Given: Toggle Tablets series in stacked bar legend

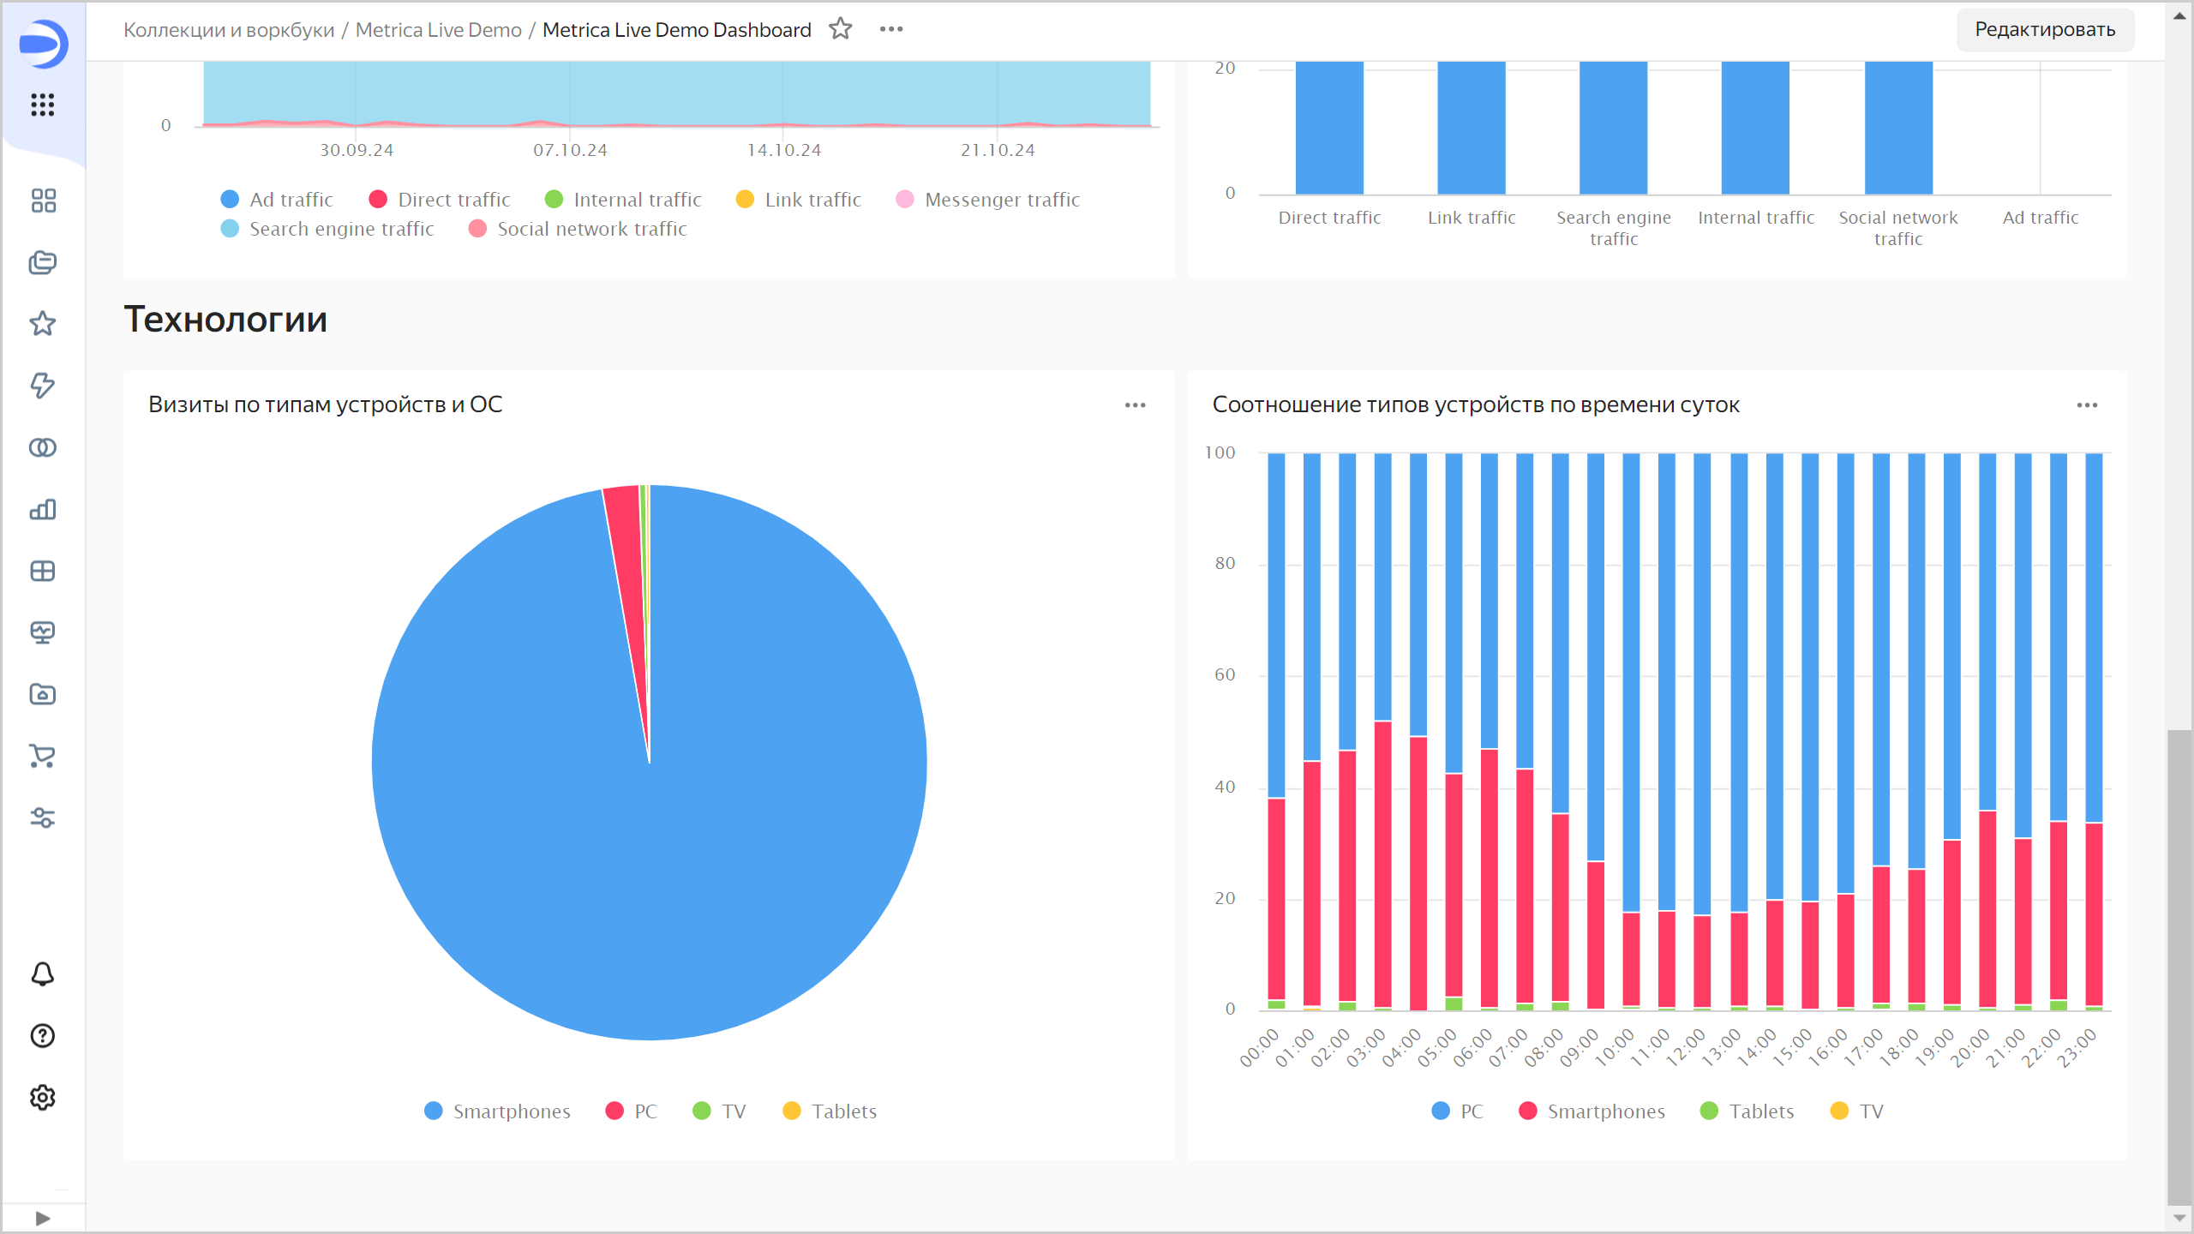Looking at the screenshot, I should tap(1747, 1111).
